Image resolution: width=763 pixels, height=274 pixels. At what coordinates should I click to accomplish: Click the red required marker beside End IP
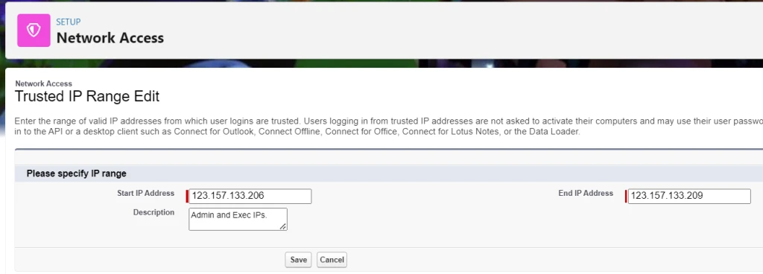[x=627, y=197]
